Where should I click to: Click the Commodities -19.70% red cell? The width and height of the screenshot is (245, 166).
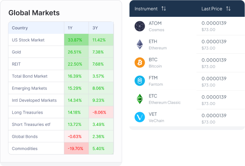76,148
